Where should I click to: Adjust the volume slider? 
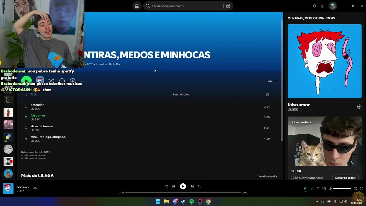(x=342, y=189)
